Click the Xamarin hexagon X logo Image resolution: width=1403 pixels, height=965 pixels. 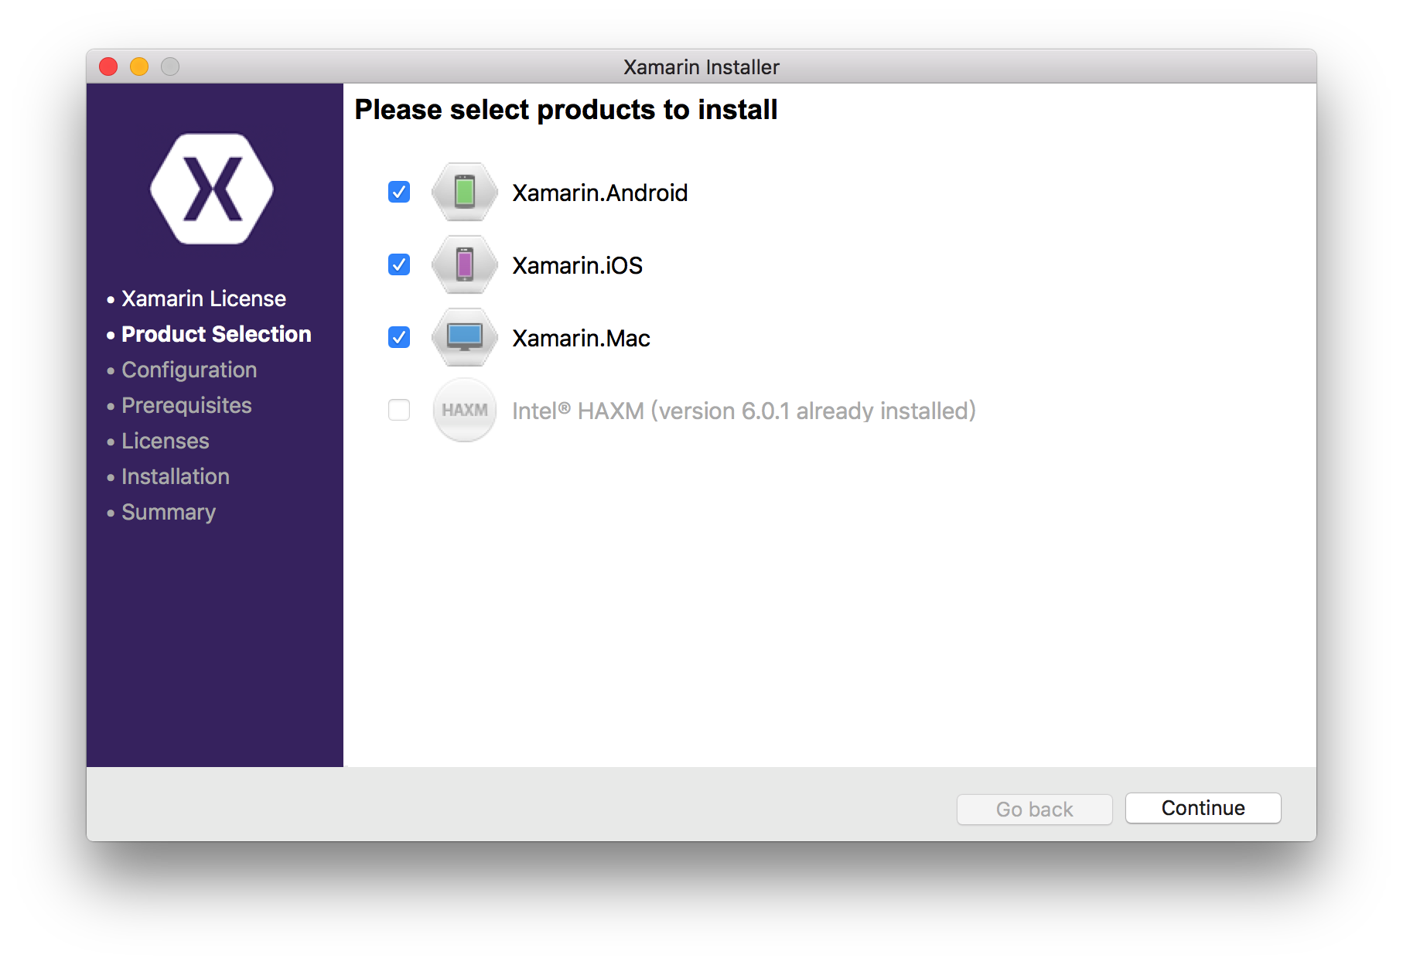[212, 189]
